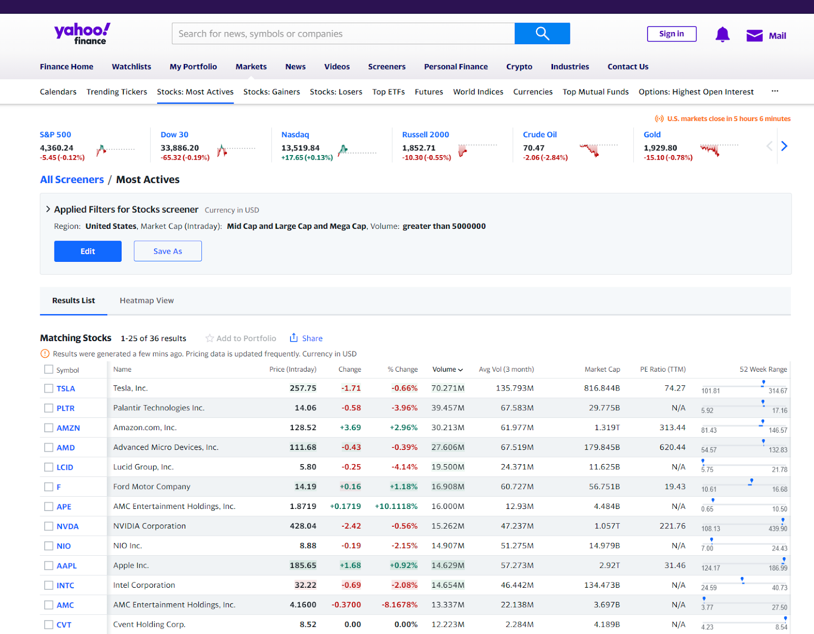
Task: Open the Watchlists menu
Action: tap(131, 67)
